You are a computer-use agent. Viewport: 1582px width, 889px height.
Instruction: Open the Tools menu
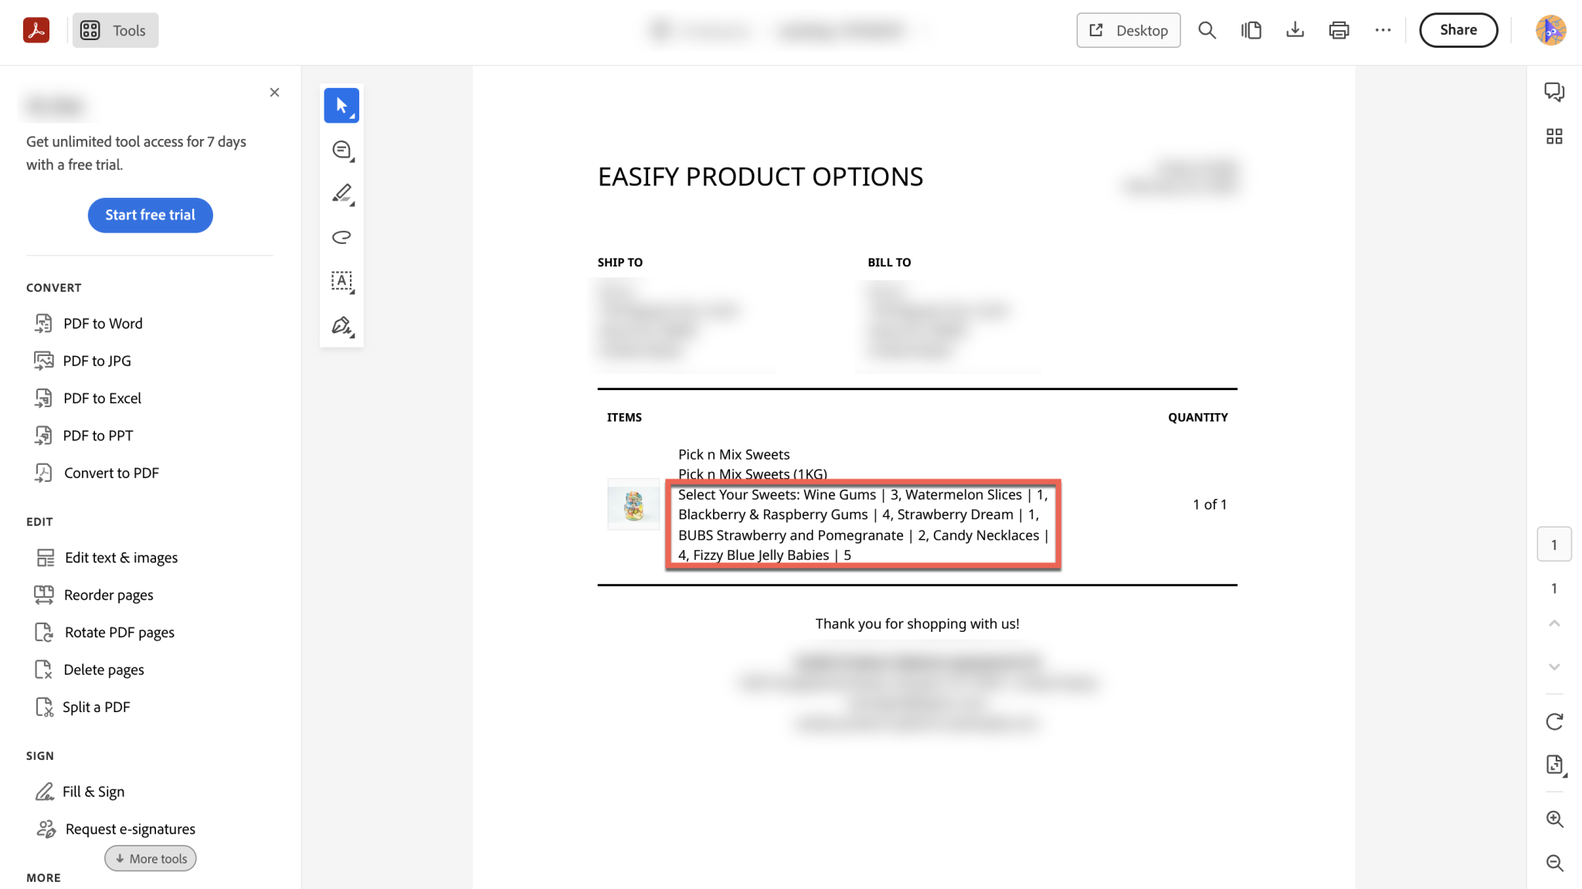[x=114, y=30]
